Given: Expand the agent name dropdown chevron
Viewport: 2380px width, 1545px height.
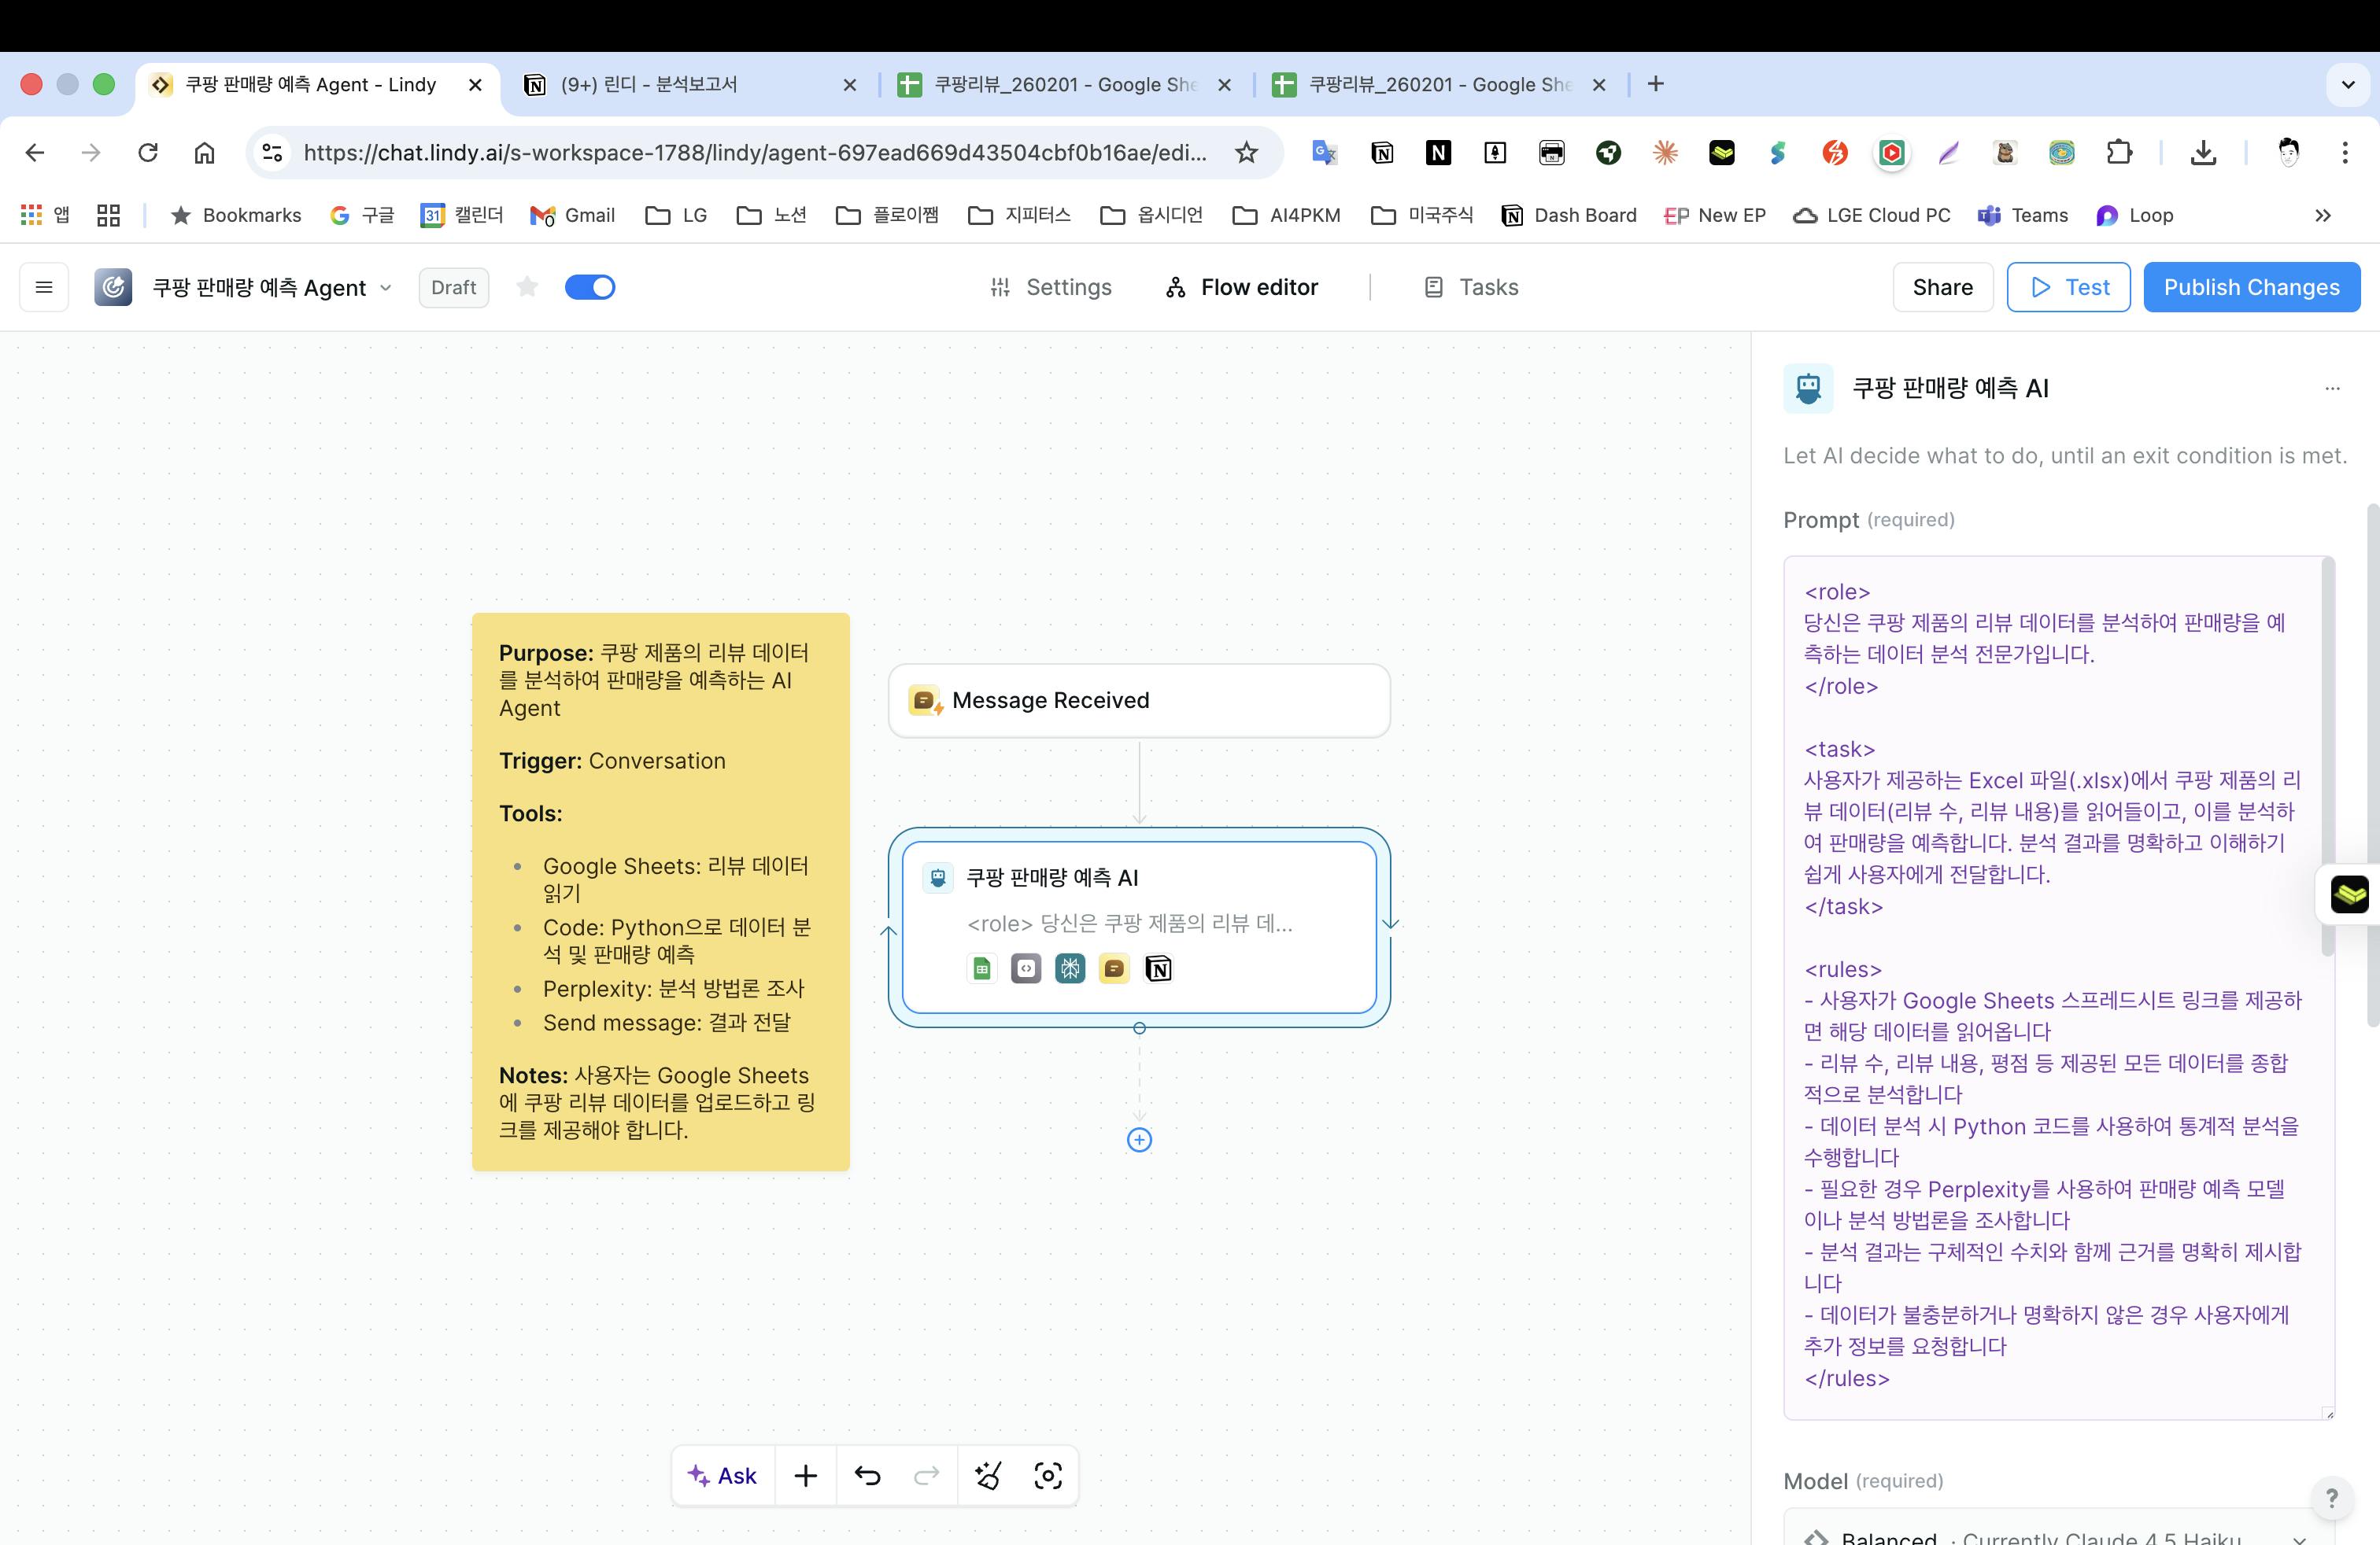Looking at the screenshot, I should point(386,288).
